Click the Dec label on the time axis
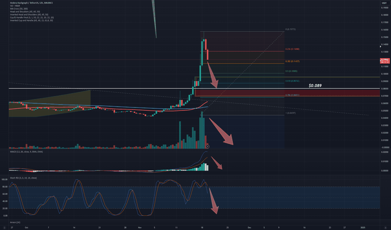Screen dimensions: 391x230 [249, 227]
